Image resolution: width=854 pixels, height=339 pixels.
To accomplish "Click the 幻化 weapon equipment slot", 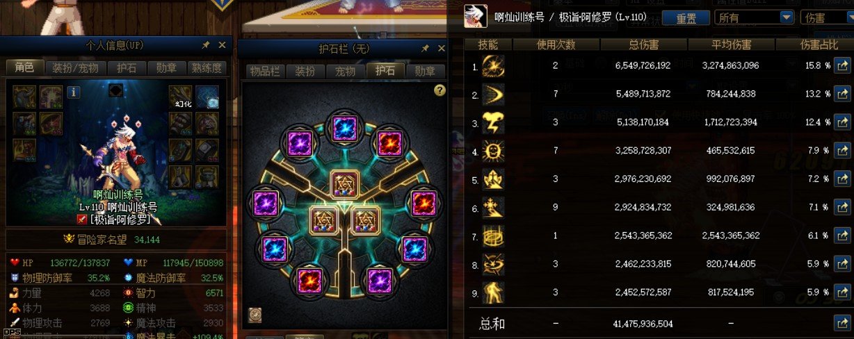I will click(x=181, y=97).
